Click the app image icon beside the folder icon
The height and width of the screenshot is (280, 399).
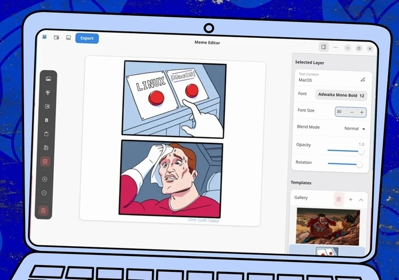pos(44,37)
